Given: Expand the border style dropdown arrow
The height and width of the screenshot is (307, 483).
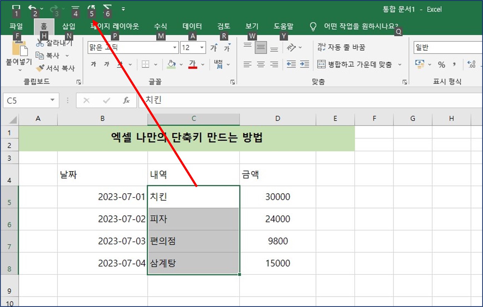Looking at the screenshot, I should 156,64.
